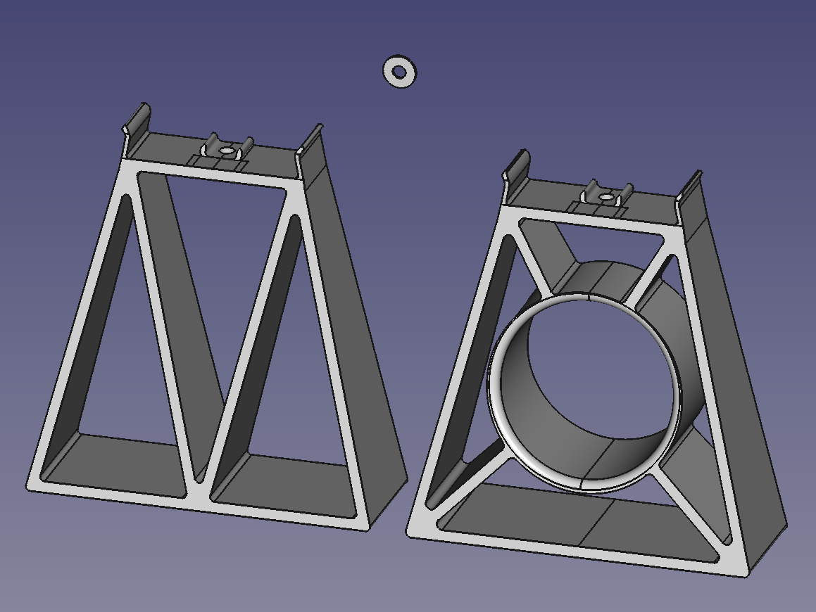Pick the mounting hole atop the right bracket
The image size is (816, 612).
(x=606, y=197)
